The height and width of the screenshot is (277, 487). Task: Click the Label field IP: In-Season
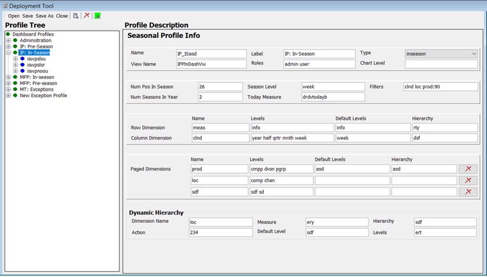click(319, 54)
